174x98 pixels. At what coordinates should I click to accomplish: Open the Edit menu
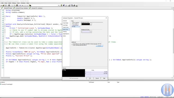(x=2, y=3)
